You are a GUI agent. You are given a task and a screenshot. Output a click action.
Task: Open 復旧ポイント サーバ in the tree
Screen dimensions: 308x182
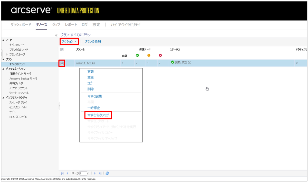coord(20,74)
